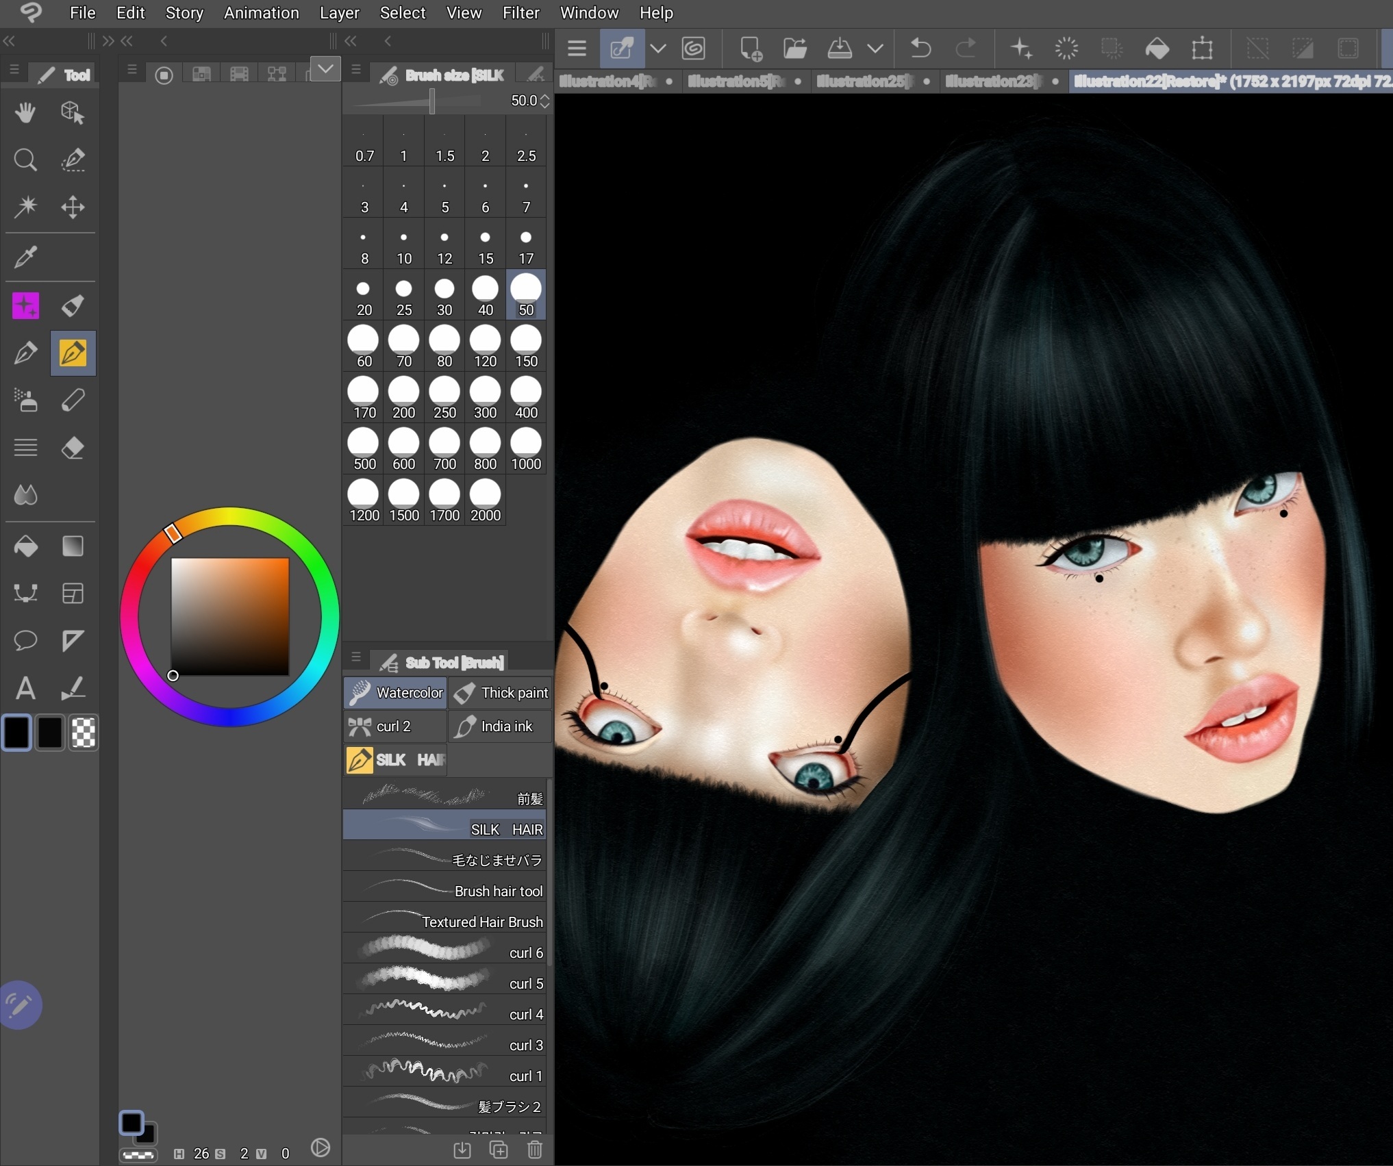Click the Undo arrow in command bar
This screenshot has width=1393, height=1166.
point(920,48)
